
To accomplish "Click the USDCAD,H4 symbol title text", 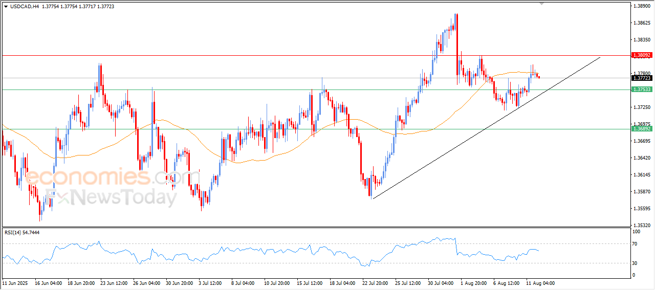I will pos(25,7).
